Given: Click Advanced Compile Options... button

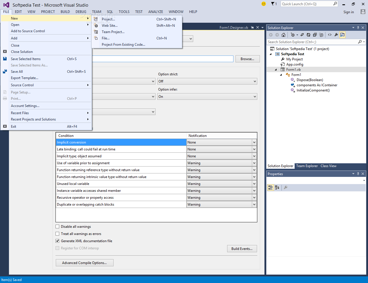Looking at the screenshot, I should 85,263.
